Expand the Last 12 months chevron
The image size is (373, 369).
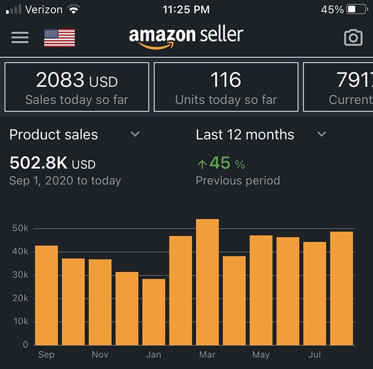(x=321, y=134)
